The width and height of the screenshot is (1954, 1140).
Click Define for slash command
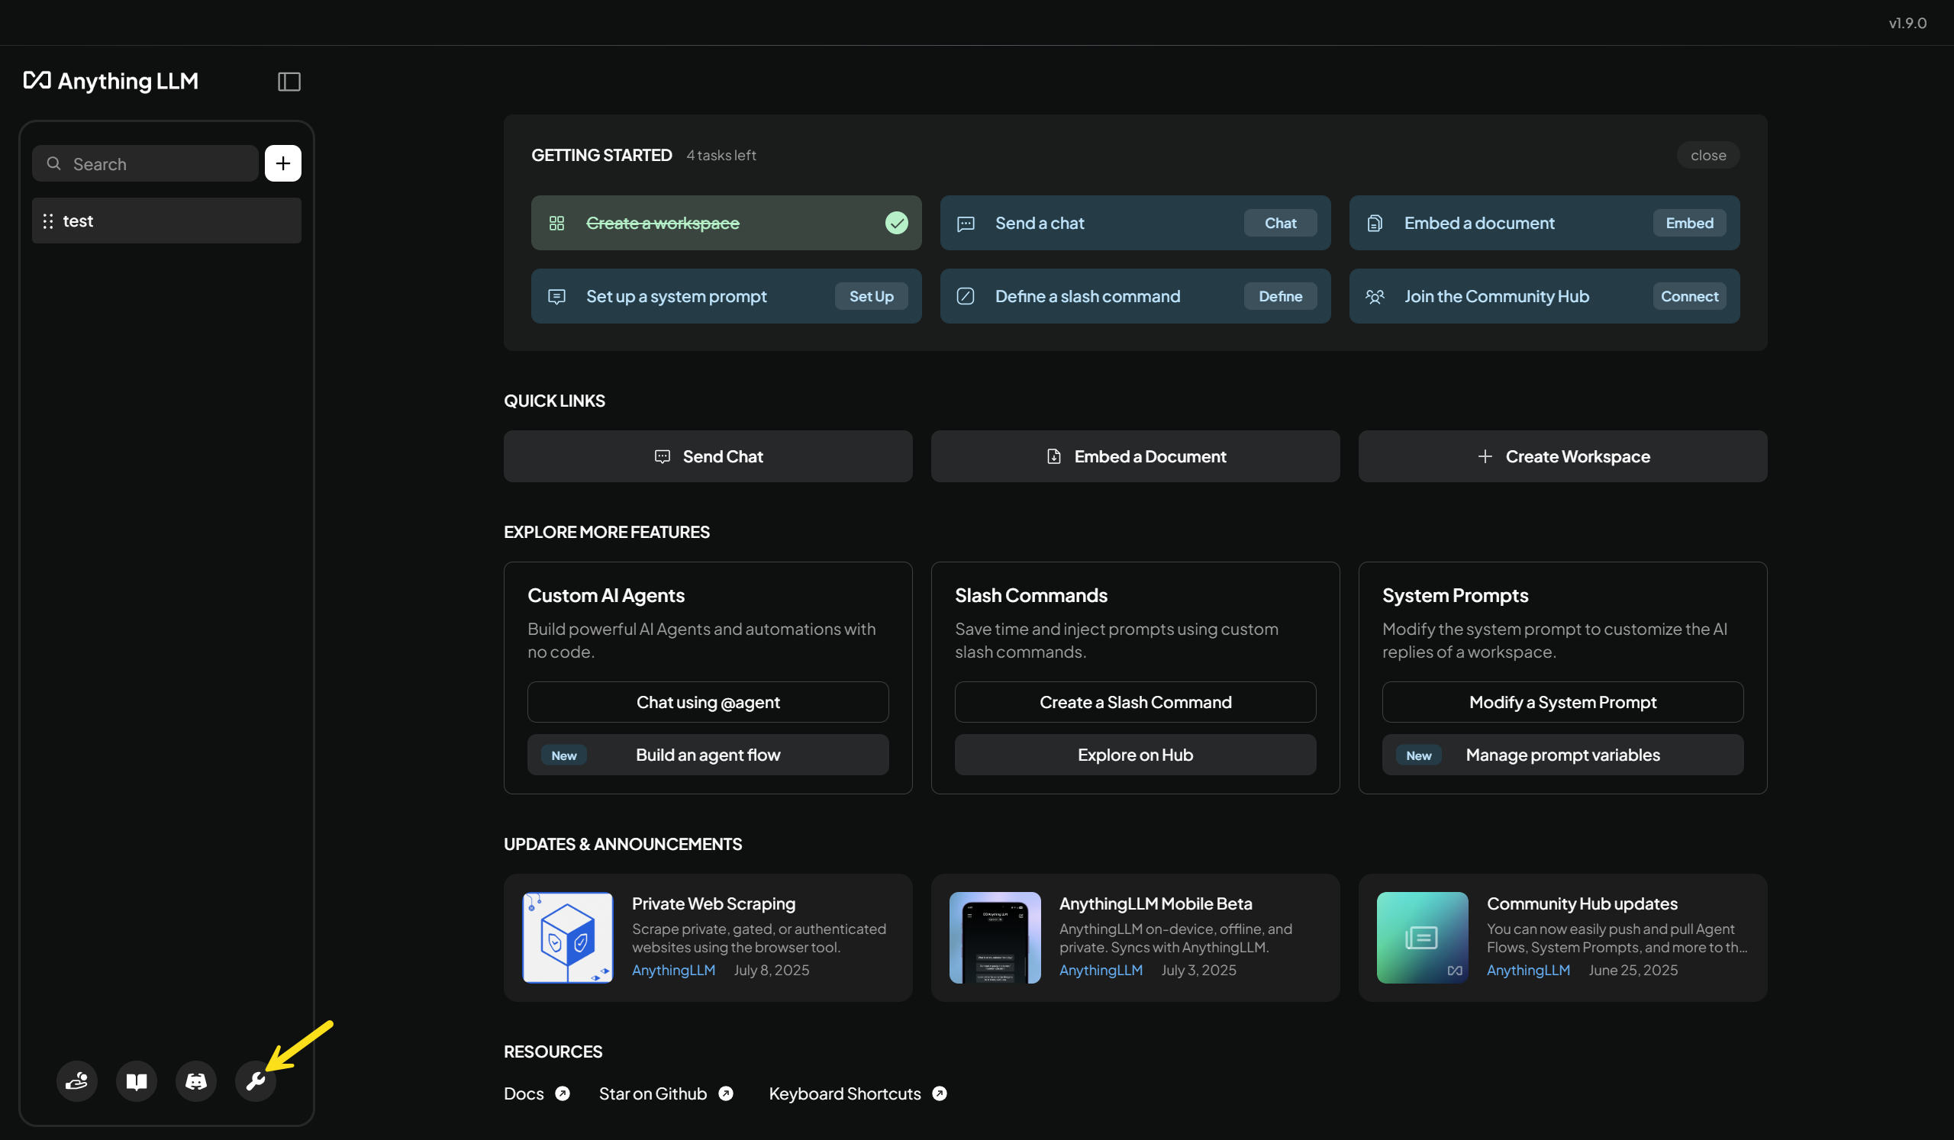(1280, 296)
